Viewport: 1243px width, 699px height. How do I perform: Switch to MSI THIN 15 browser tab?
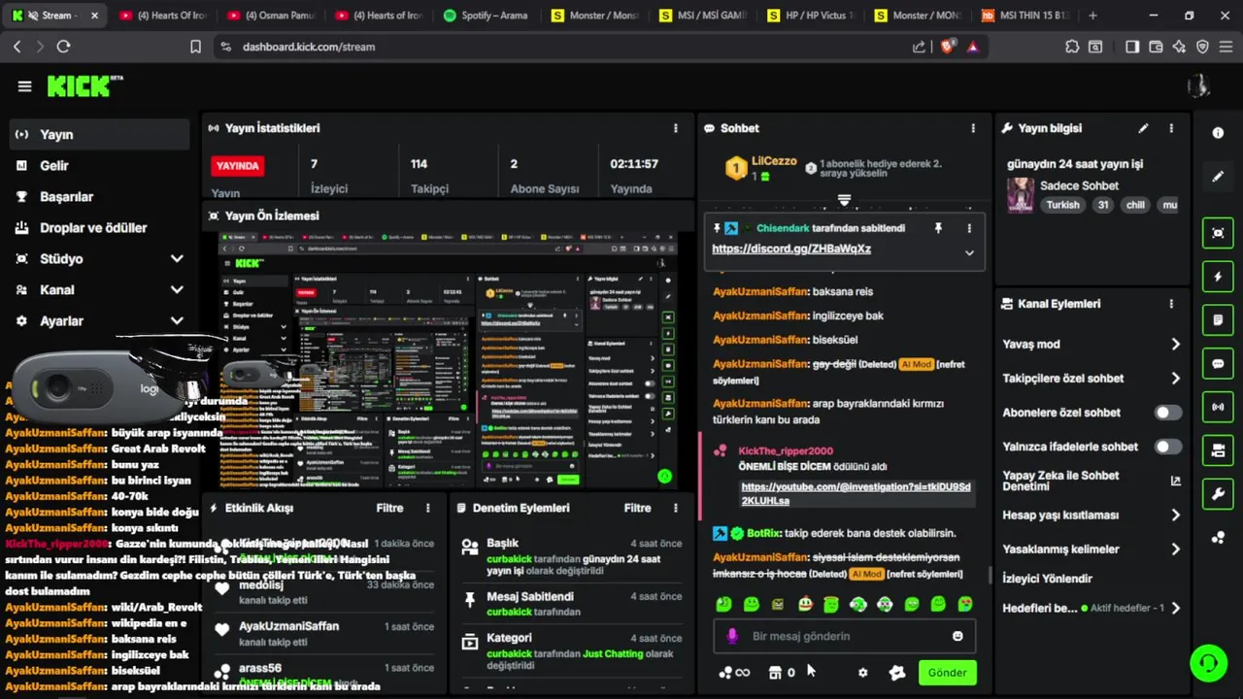(x=1025, y=16)
